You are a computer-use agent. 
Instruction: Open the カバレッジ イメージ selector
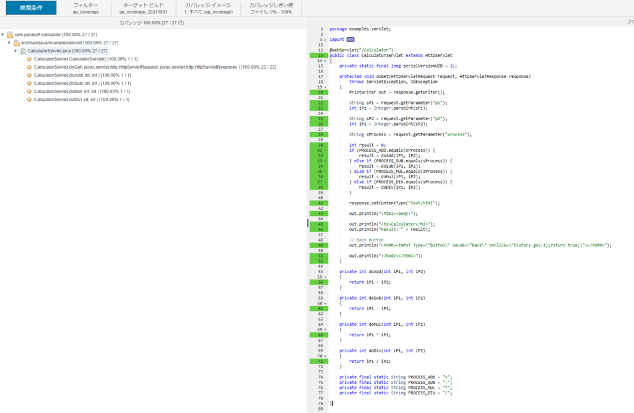pos(209,8)
